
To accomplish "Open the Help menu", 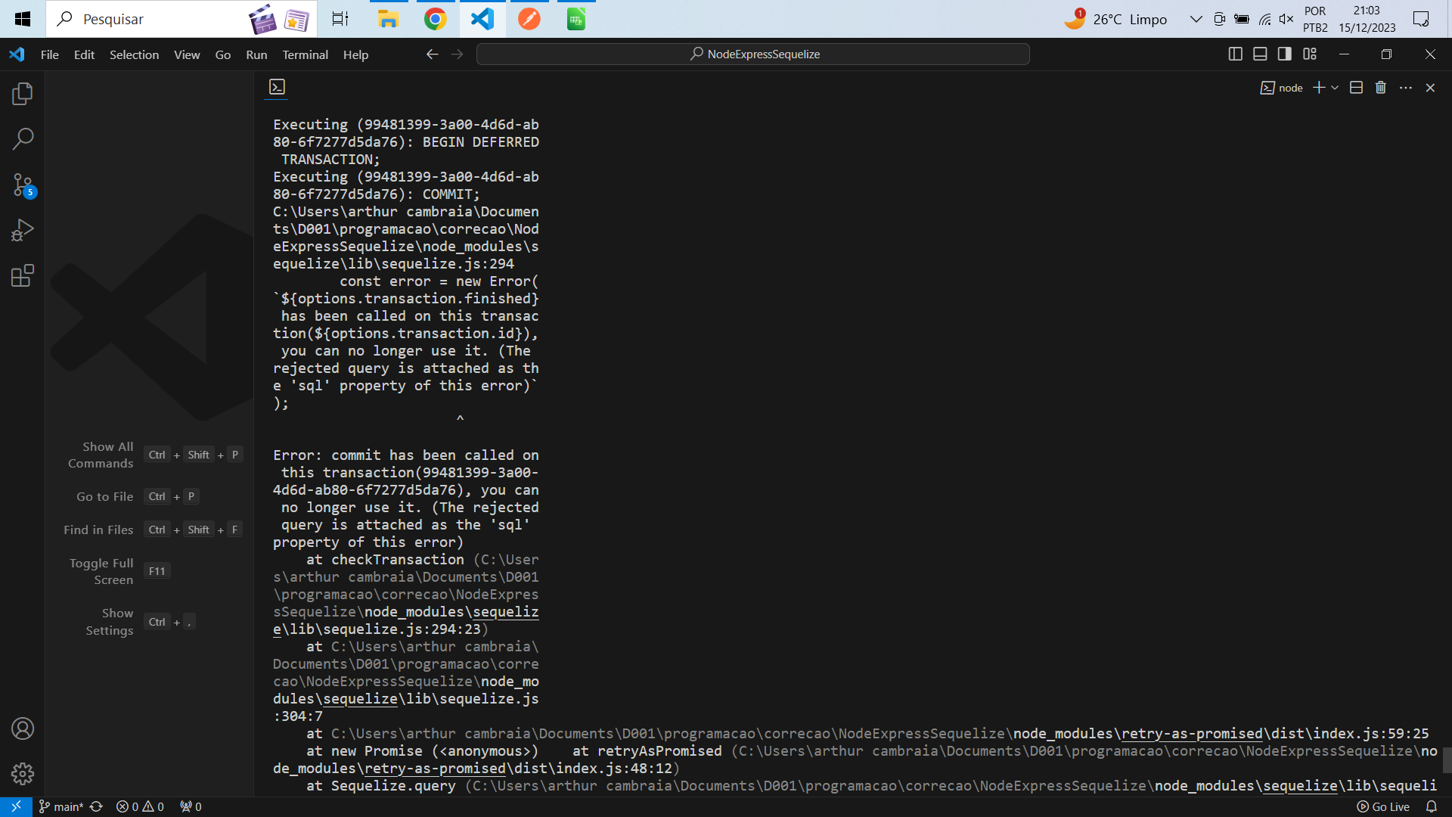I will [x=355, y=54].
